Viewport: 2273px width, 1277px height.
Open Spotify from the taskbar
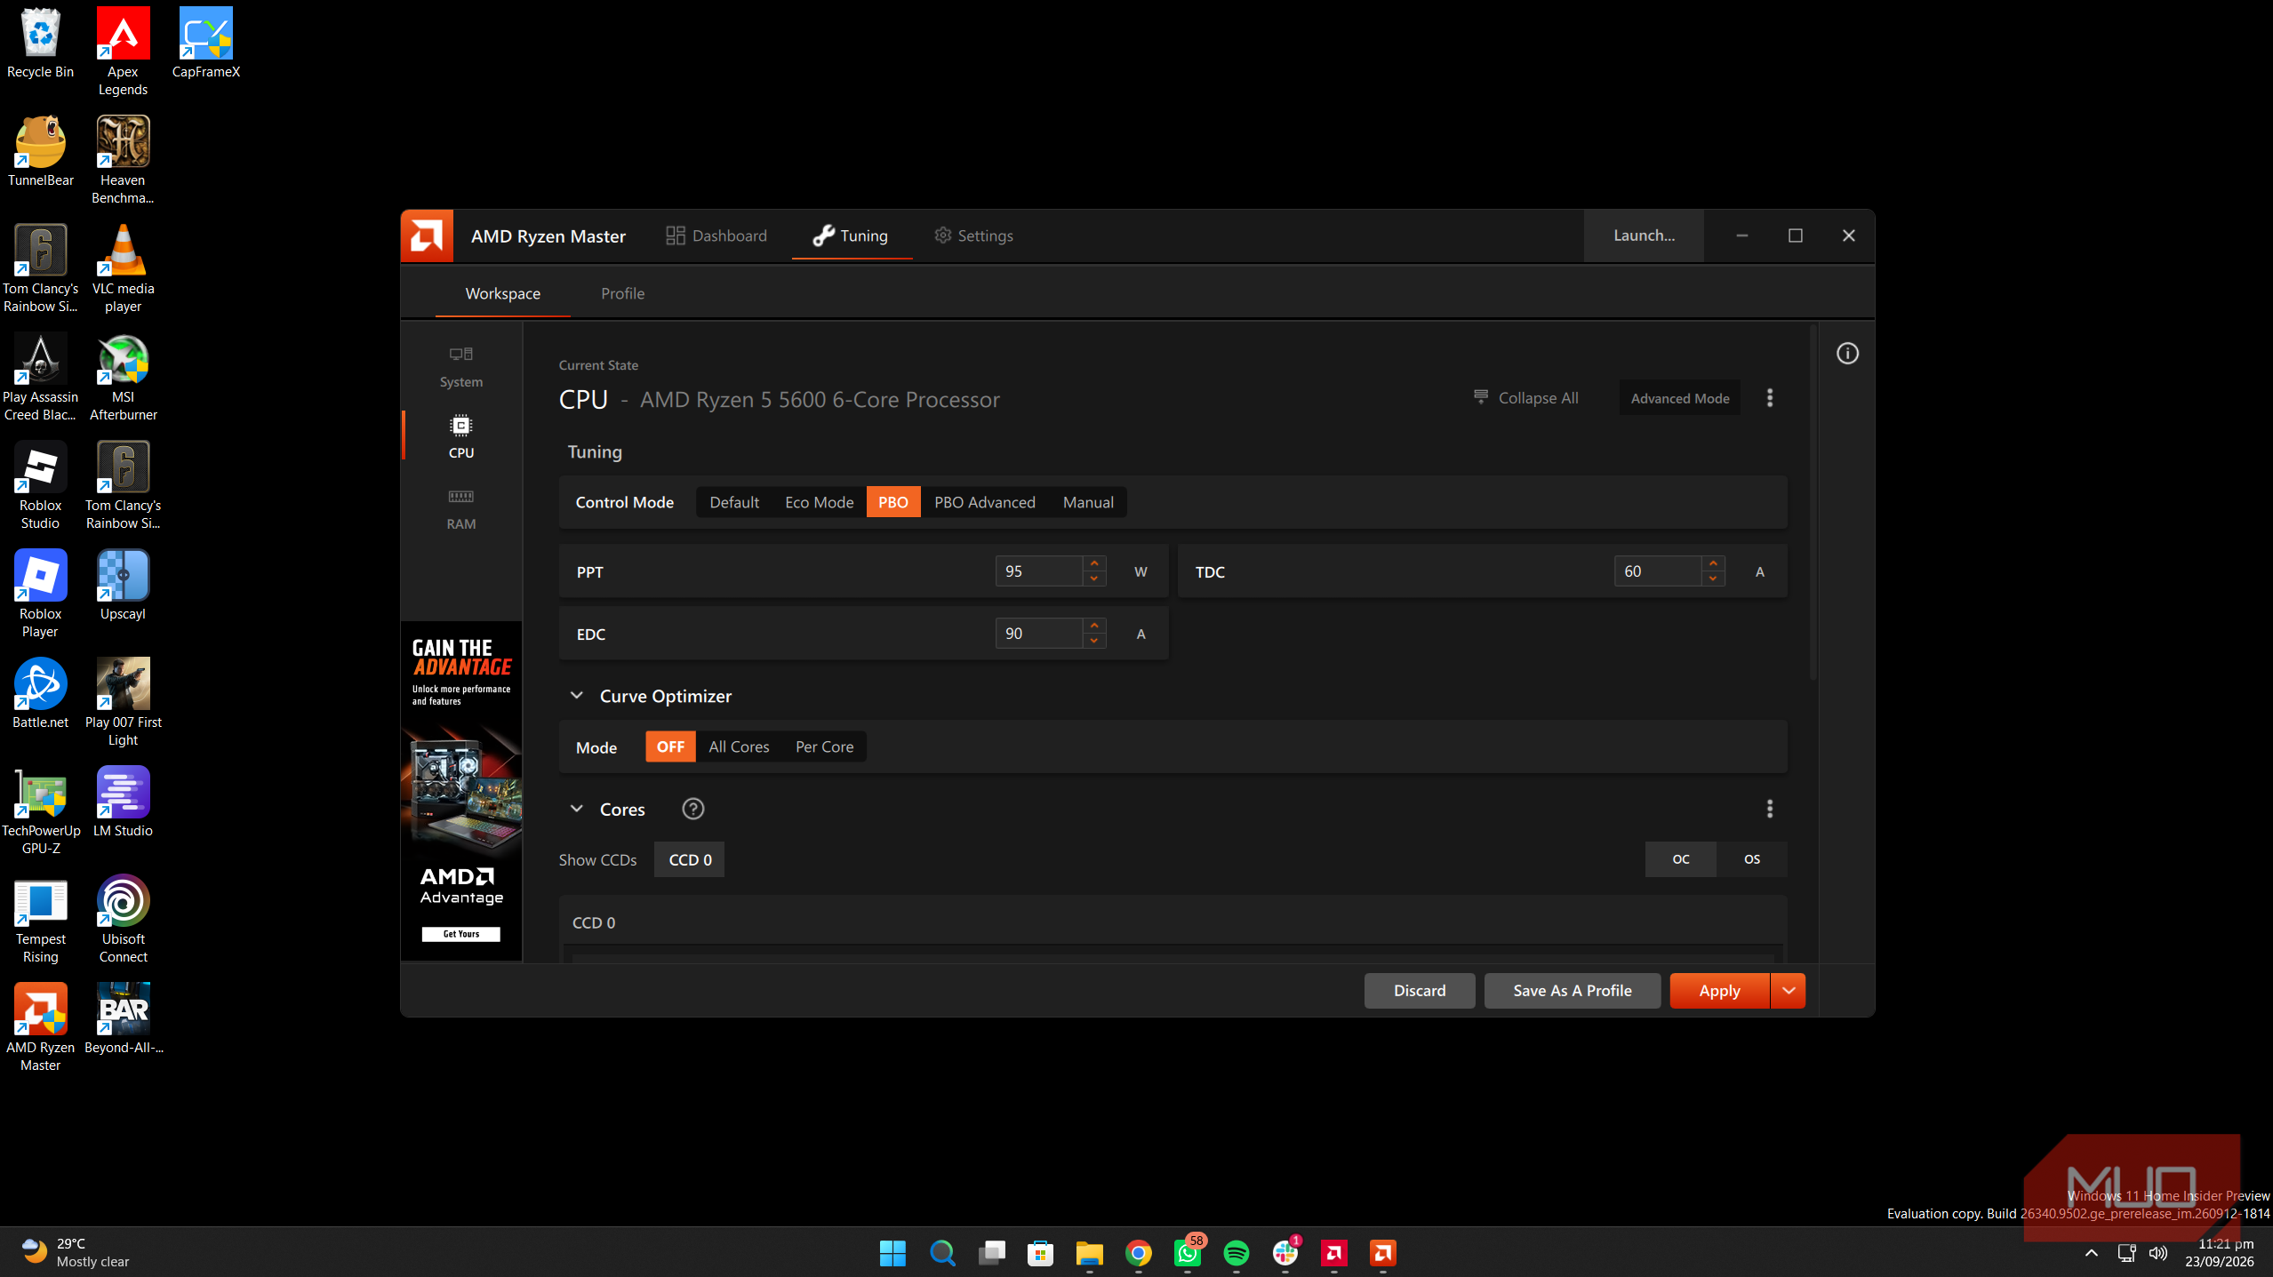pos(1236,1253)
